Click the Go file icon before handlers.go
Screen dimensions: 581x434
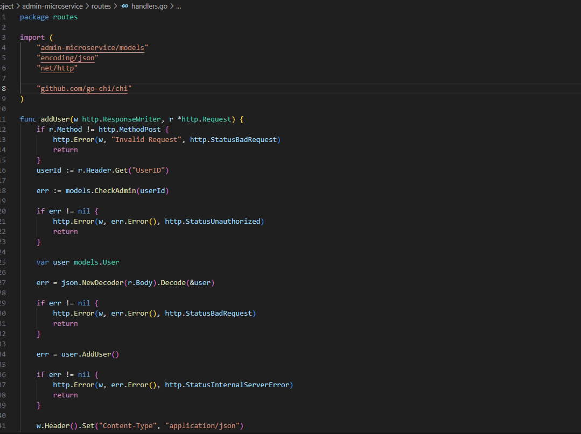[x=125, y=6]
